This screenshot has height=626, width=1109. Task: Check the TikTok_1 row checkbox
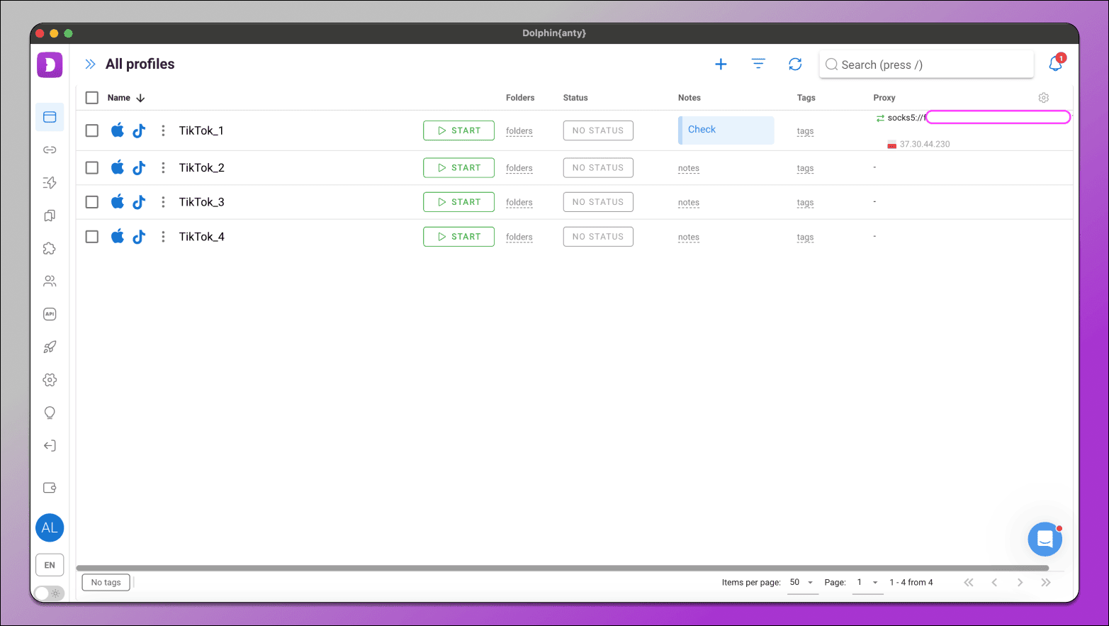pos(92,130)
